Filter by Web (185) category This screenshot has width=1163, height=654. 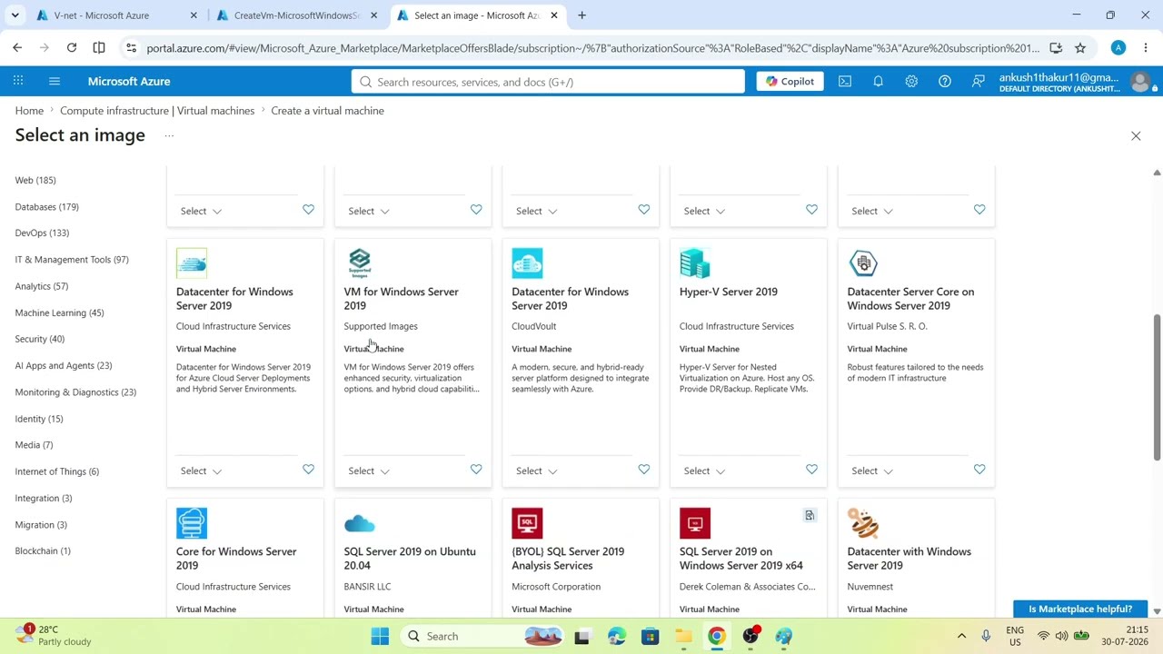[35, 180]
